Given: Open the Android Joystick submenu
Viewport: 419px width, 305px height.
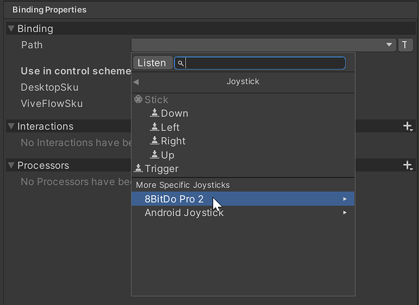Looking at the screenshot, I should (184, 213).
